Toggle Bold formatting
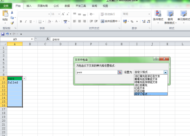Viewport: 190px width, 136px height. coord(21,22)
